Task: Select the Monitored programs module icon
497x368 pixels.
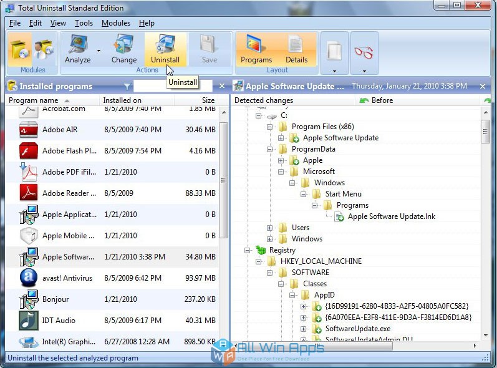Action: click(x=44, y=49)
